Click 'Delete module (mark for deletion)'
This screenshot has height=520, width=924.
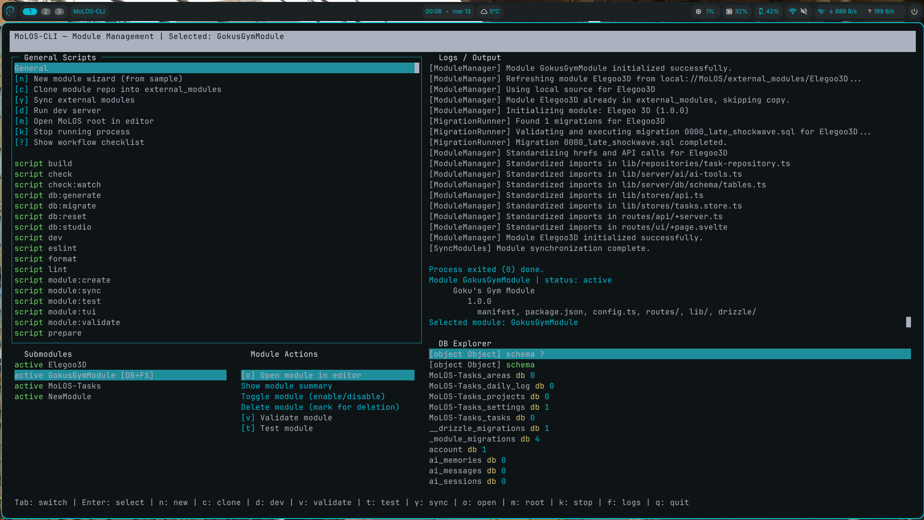320,407
